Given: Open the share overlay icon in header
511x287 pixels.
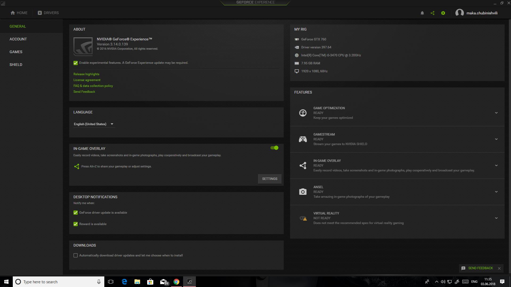Looking at the screenshot, I should (x=432, y=13).
